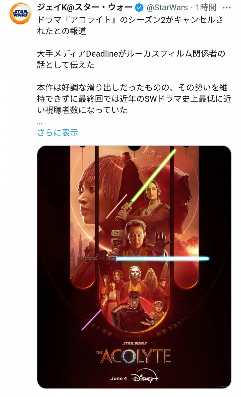Click the word Deadline in the tweet
This screenshot has width=241, height=397.
(102, 54)
